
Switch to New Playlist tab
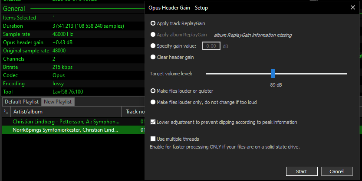58,102
